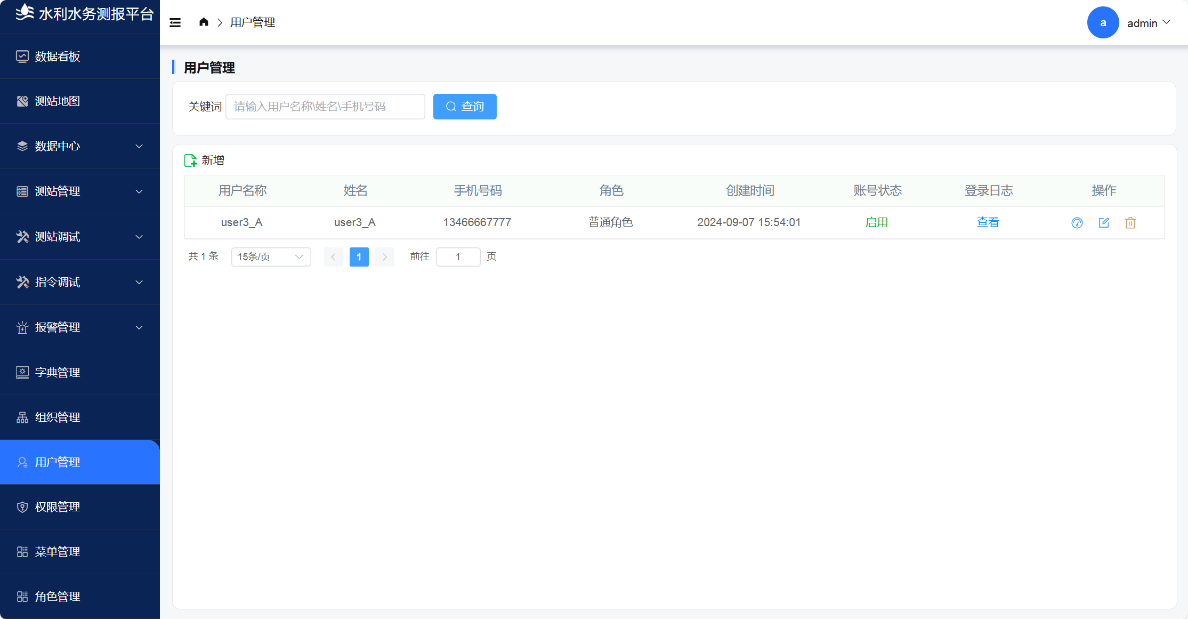Collapse sidebar with the hamburger icon
1188x619 pixels.
(175, 22)
